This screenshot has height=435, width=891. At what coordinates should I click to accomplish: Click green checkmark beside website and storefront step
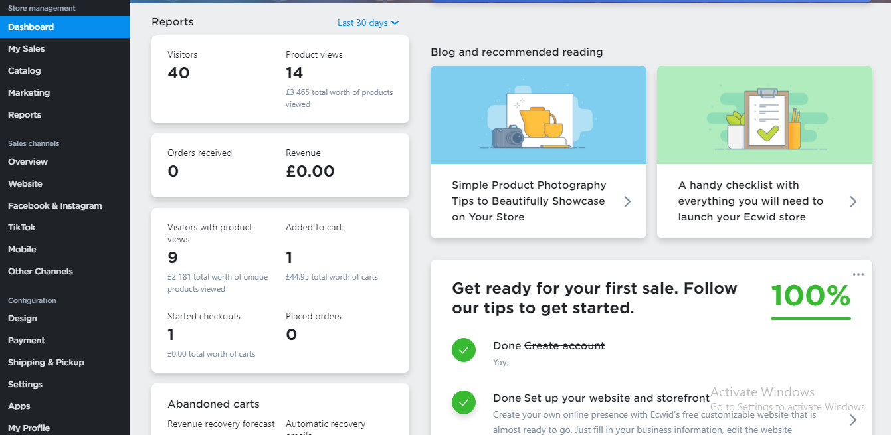pos(464,402)
